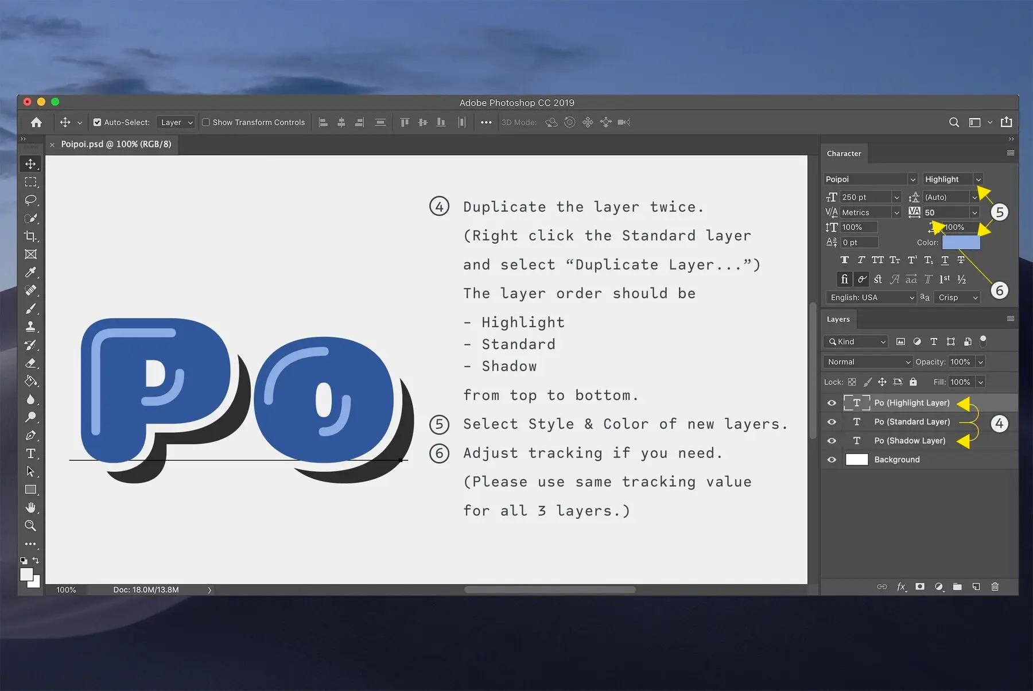
Task: Hide the Background layer
Action: pyautogui.click(x=832, y=459)
